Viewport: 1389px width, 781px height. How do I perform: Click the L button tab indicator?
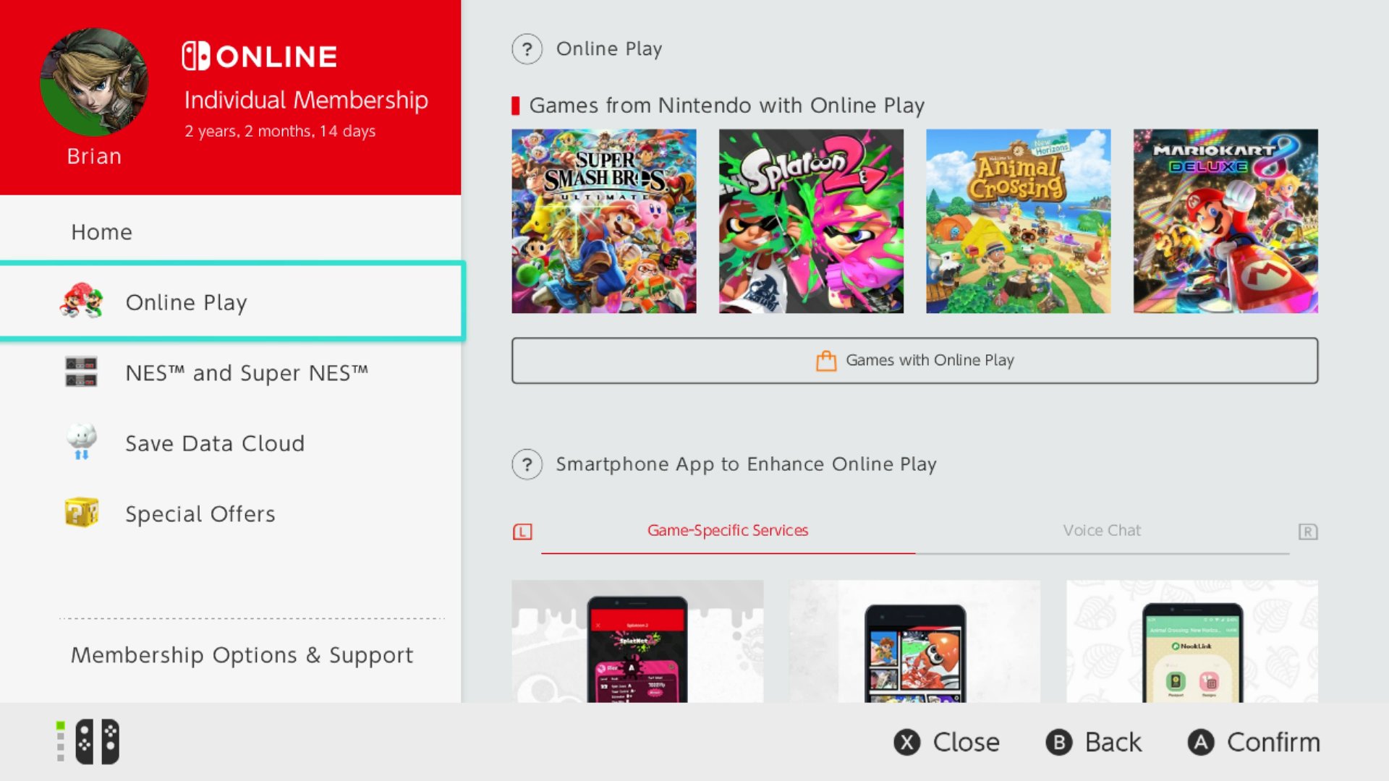pyautogui.click(x=522, y=532)
